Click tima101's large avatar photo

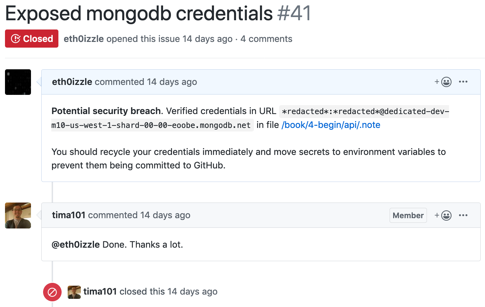[x=18, y=215]
